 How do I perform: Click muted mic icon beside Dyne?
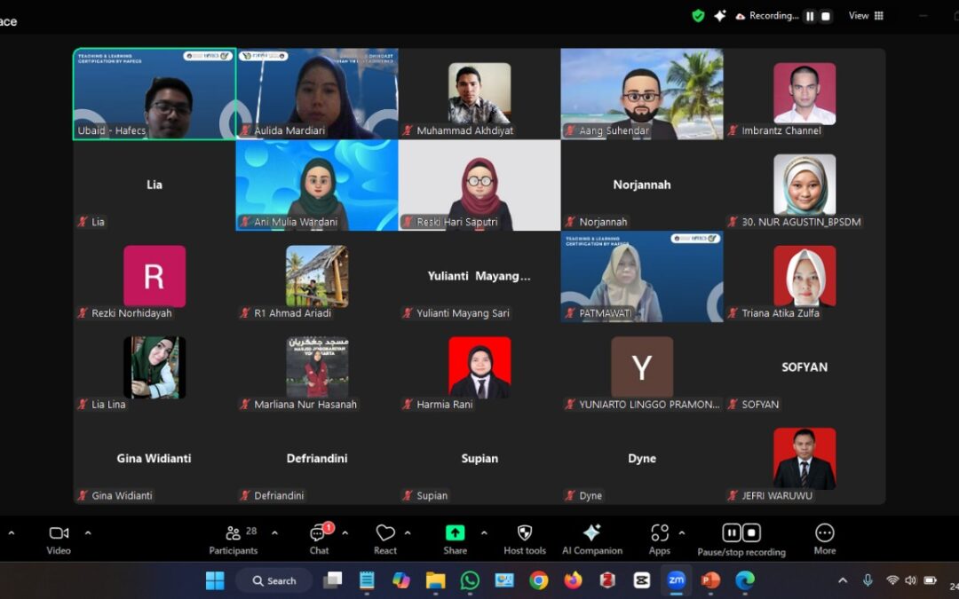570,496
